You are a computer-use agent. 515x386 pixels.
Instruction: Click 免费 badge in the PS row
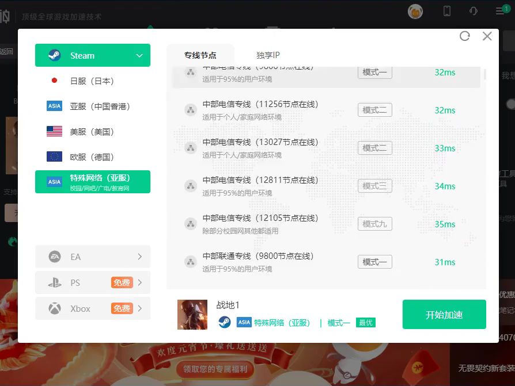click(122, 282)
